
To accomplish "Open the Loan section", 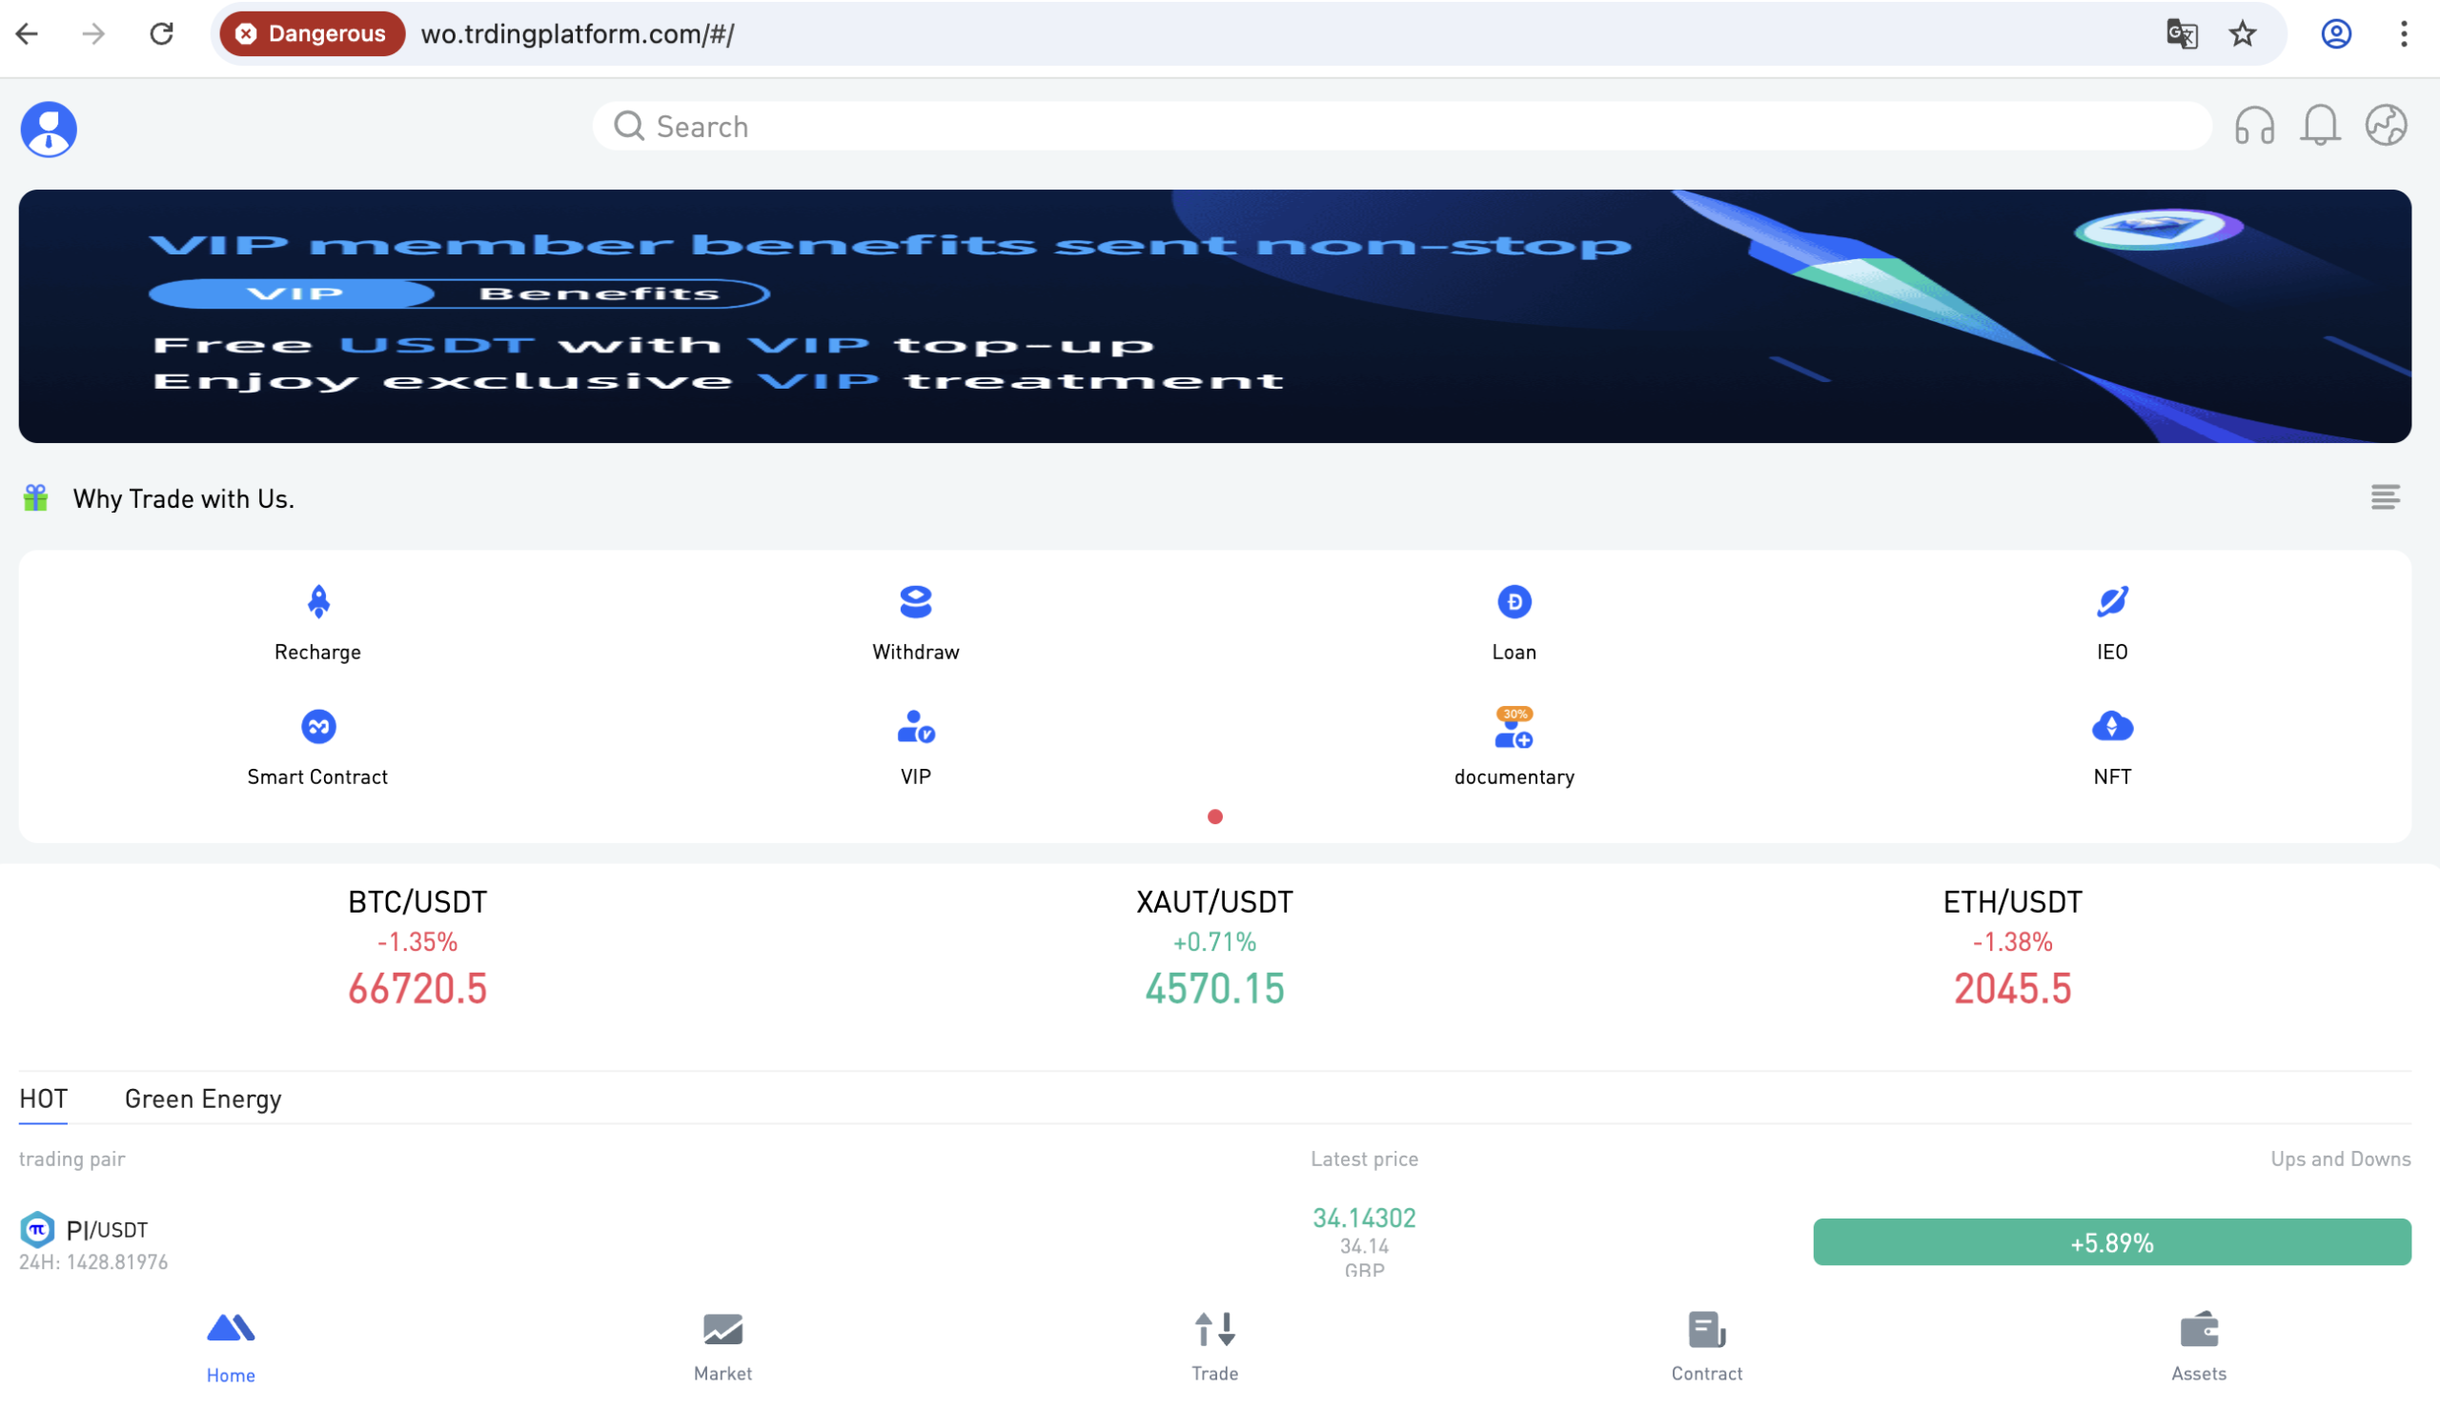I will [1514, 624].
